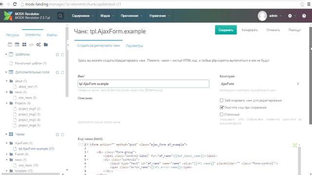Select one_news (5) TV in tree
The image size is (312, 175).
tap(27, 98)
